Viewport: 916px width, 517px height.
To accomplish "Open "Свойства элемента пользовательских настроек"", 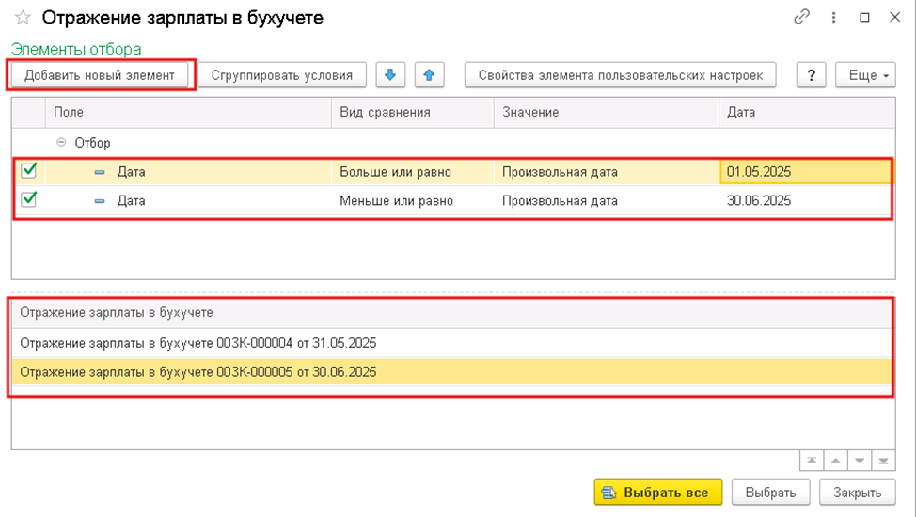I will click(620, 75).
